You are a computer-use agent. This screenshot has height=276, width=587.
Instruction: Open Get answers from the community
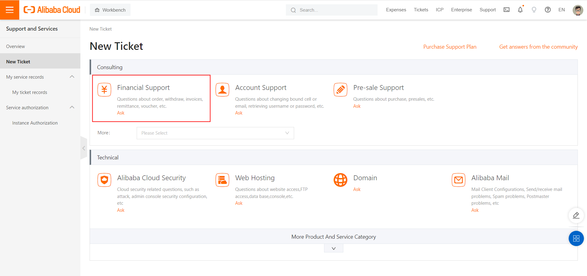[x=538, y=47]
